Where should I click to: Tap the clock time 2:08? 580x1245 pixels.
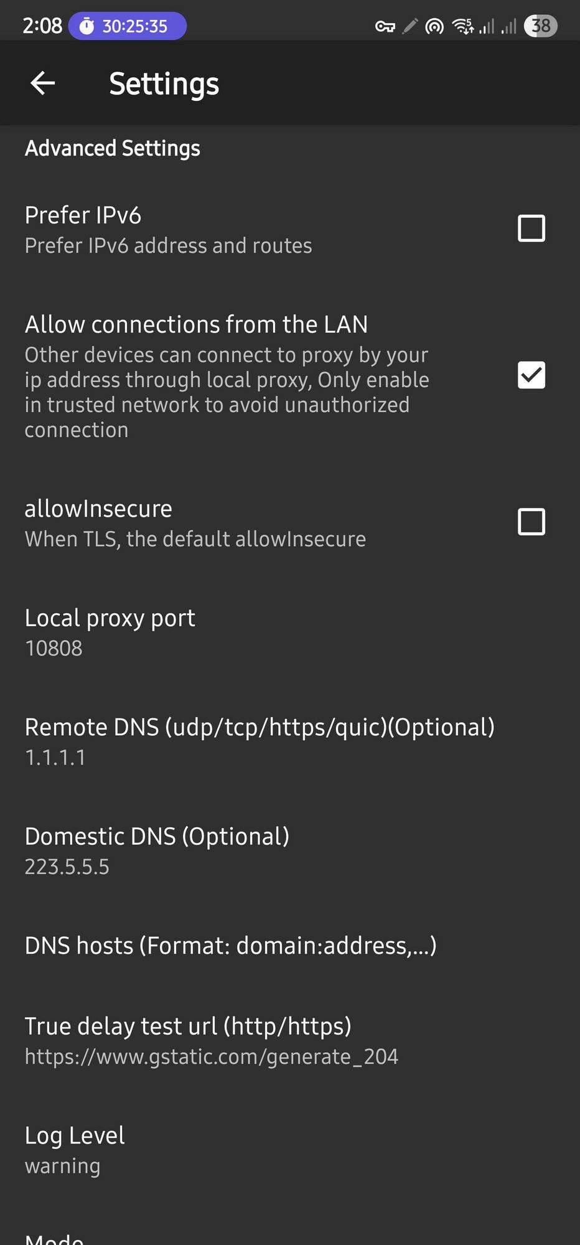tap(42, 26)
